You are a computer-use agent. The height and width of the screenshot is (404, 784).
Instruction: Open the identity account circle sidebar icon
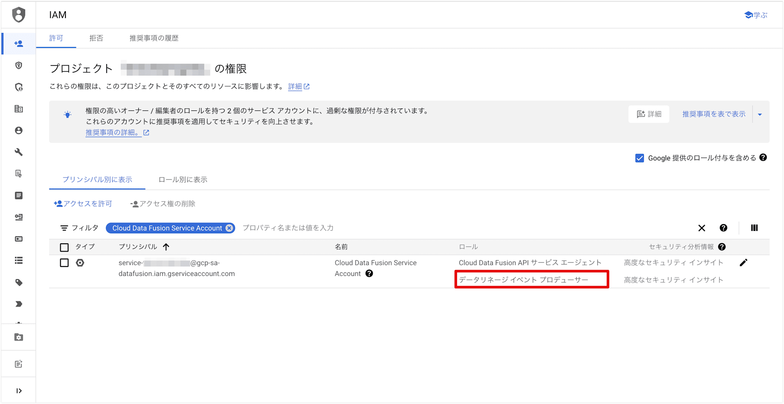pyautogui.click(x=18, y=130)
